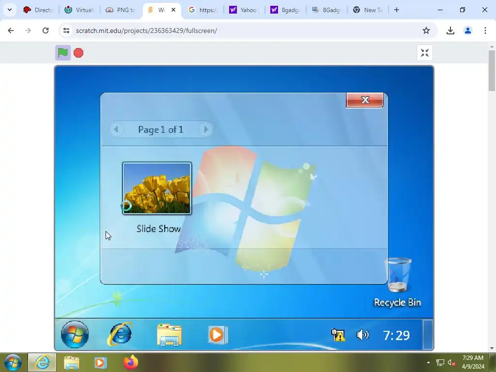Switch to the Virtual tab
Viewport: 496px width, 372px height.
79,10
